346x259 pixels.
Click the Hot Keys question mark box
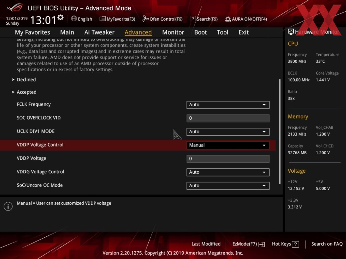[295, 244]
